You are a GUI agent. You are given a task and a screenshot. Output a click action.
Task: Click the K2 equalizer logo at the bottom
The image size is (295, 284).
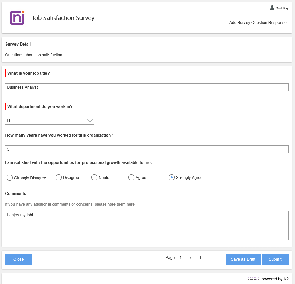(253, 279)
